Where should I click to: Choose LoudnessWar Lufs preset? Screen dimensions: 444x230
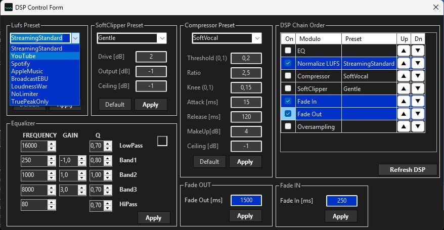coord(45,86)
